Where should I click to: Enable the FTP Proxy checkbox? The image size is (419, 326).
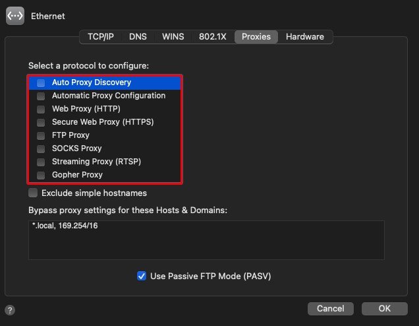41,135
